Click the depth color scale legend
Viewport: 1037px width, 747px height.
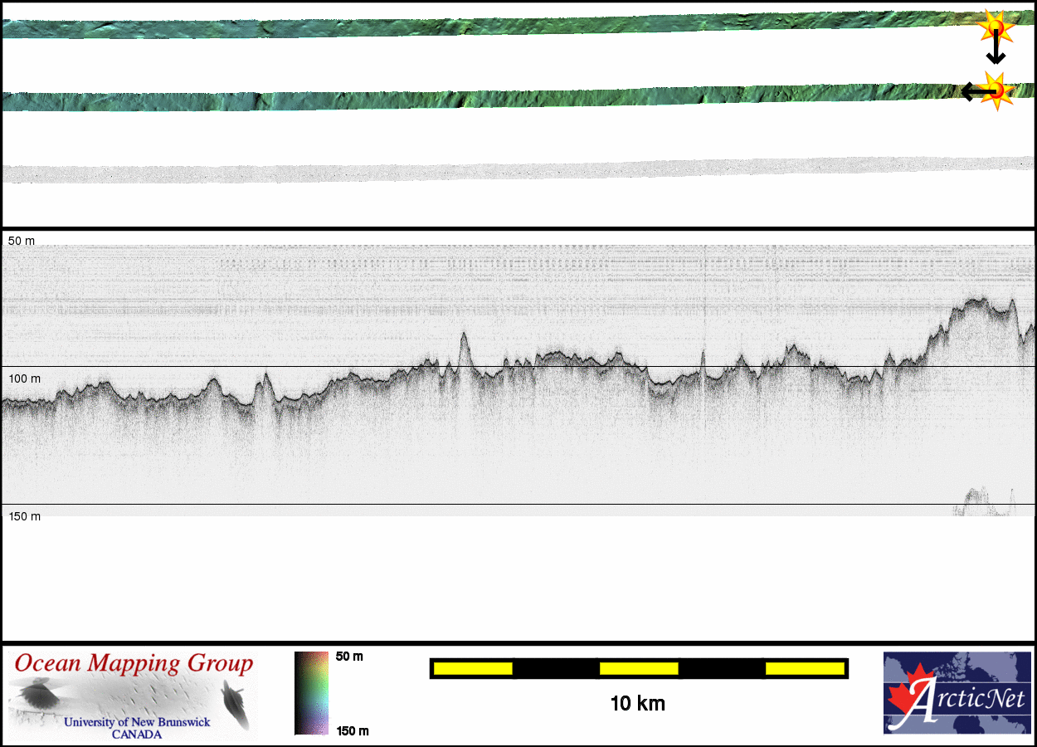click(311, 693)
